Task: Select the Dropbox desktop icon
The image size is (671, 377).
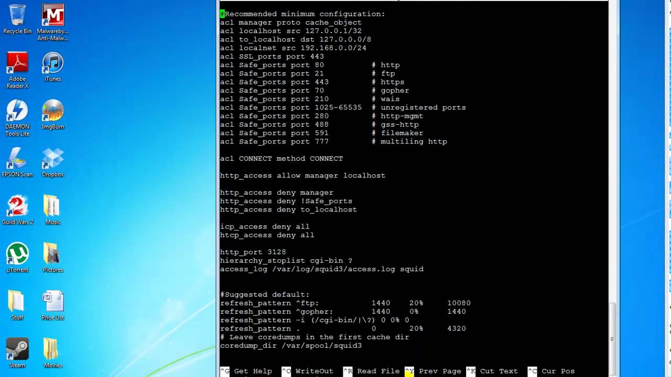Action: click(53, 162)
